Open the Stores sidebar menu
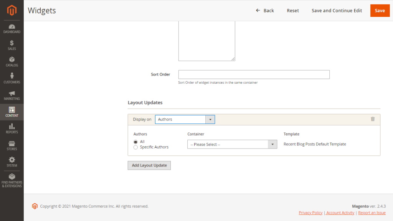This screenshot has width=393, height=221. [12, 145]
